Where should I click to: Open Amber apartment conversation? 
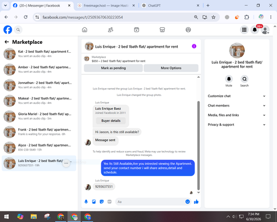39,69
